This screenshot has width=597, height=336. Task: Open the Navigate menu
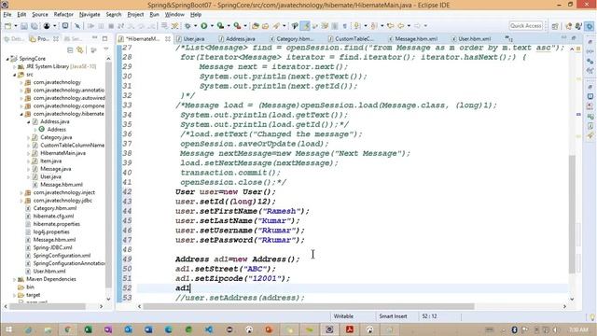[90, 15]
